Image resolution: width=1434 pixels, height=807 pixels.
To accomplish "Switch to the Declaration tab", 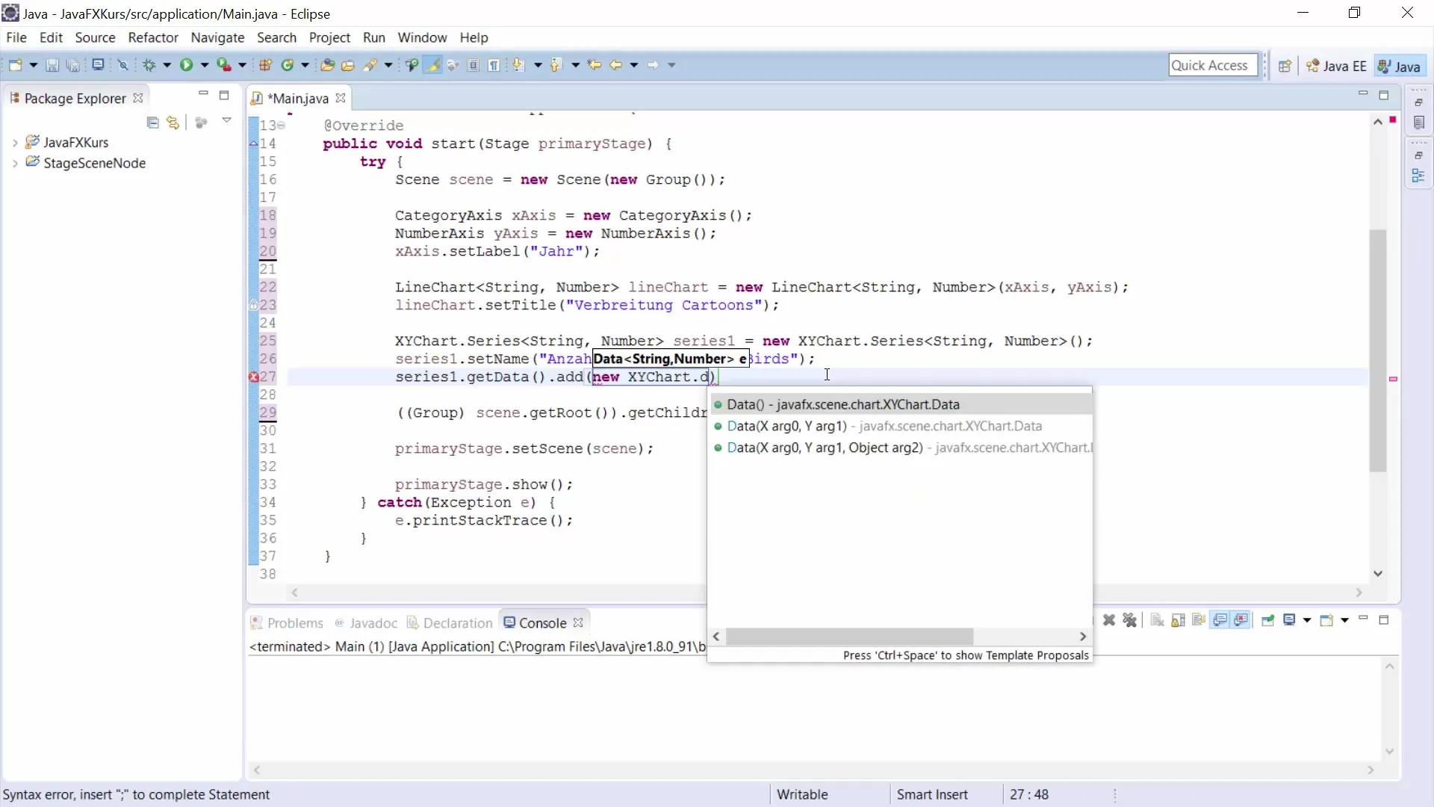I will click(x=450, y=622).
